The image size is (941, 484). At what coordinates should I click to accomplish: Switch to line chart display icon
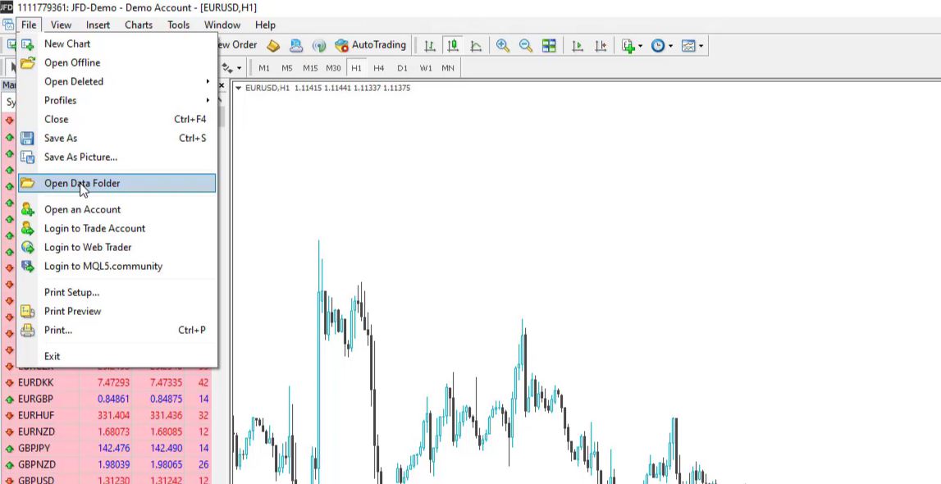click(x=476, y=46)
